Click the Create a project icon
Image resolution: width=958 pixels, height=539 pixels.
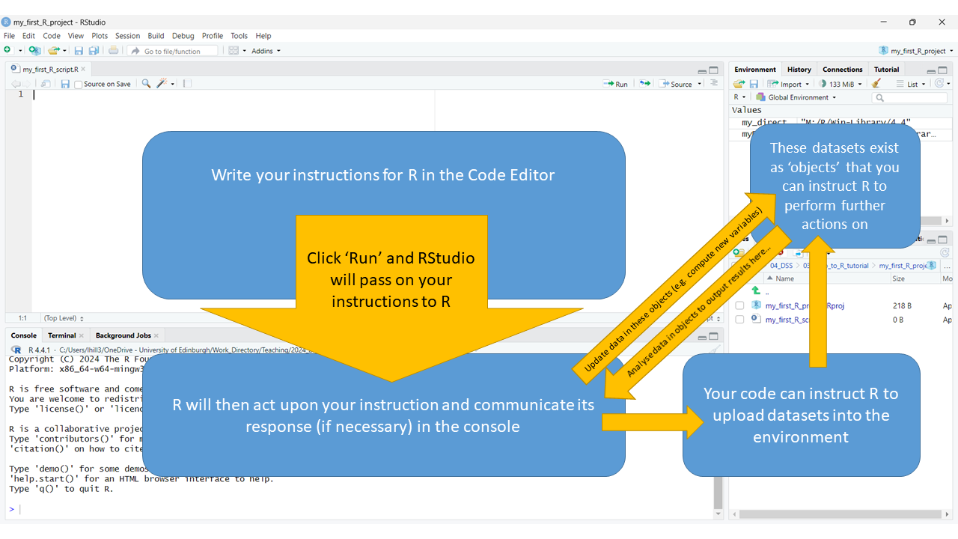[34, 50]
